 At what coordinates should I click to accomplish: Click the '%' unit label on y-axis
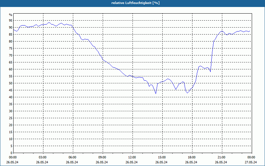click(11, 15)
